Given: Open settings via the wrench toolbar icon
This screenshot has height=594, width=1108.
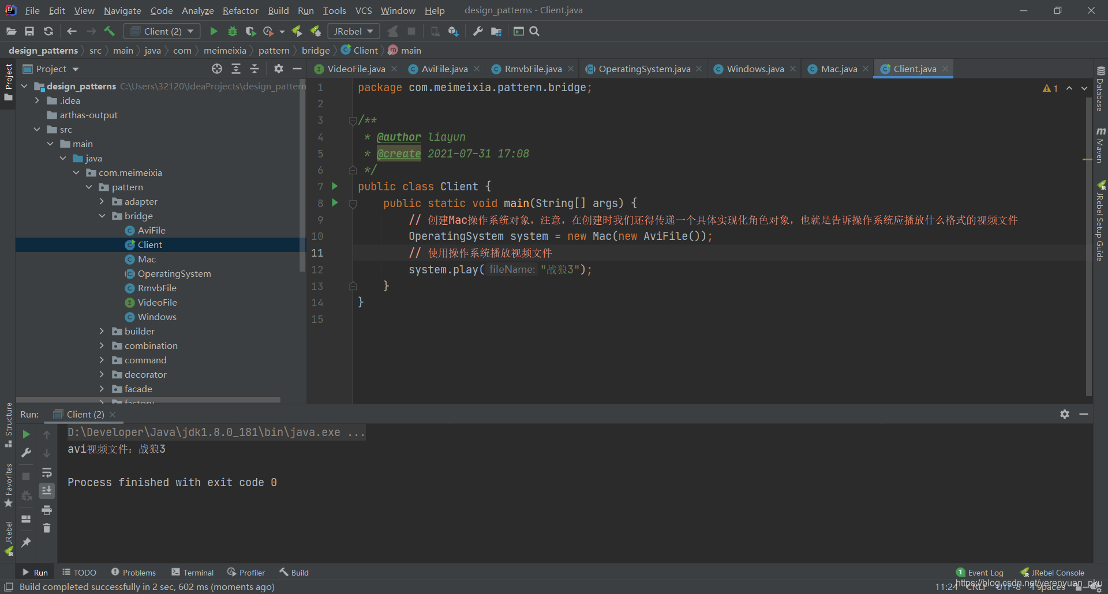Looking at the screenshot, I should click(478, 31).
